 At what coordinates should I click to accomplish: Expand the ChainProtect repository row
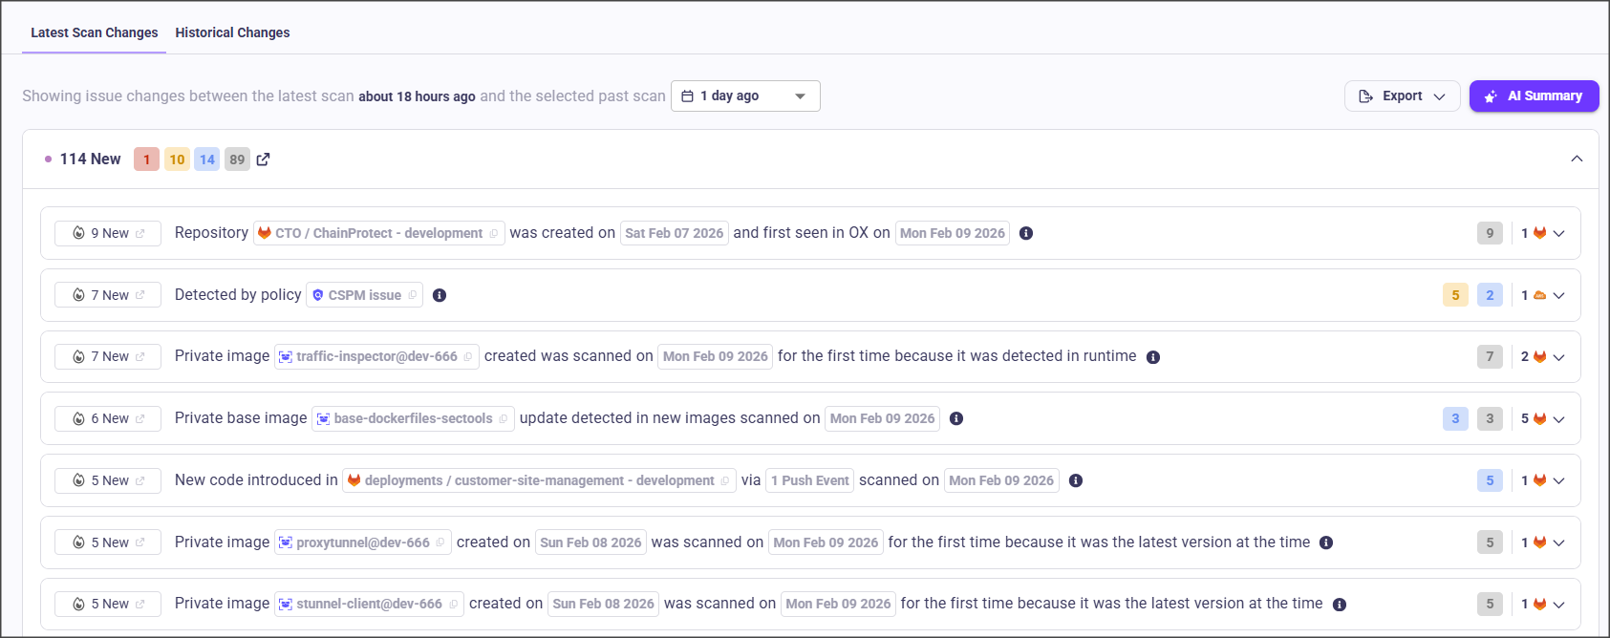pos(1558,234)
